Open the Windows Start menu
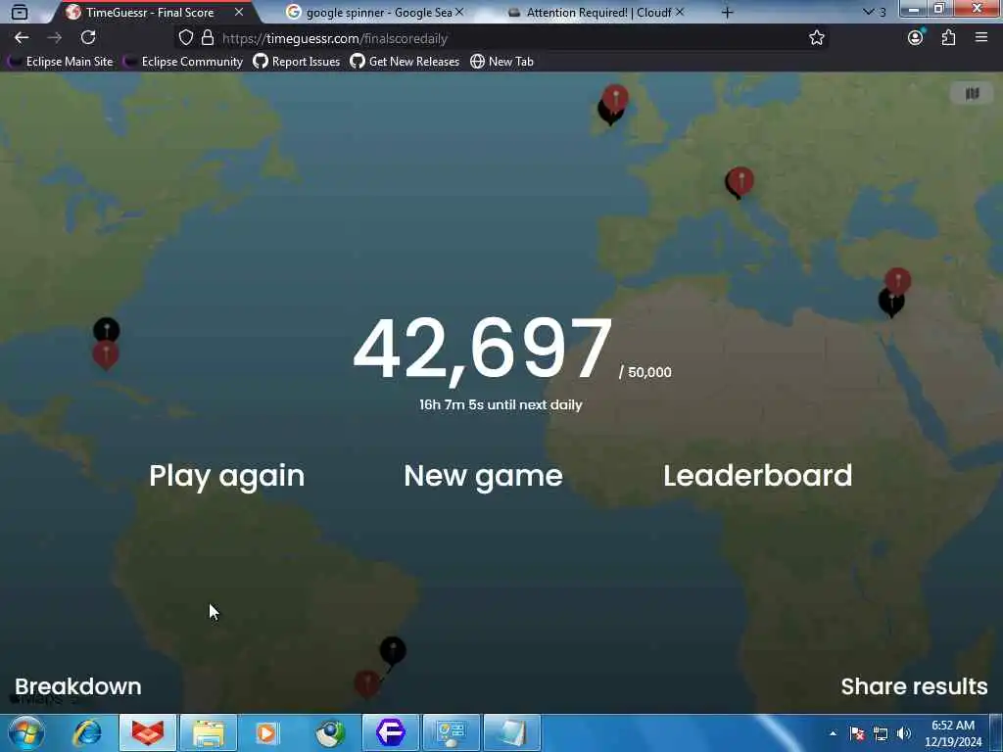 (26, 732)
